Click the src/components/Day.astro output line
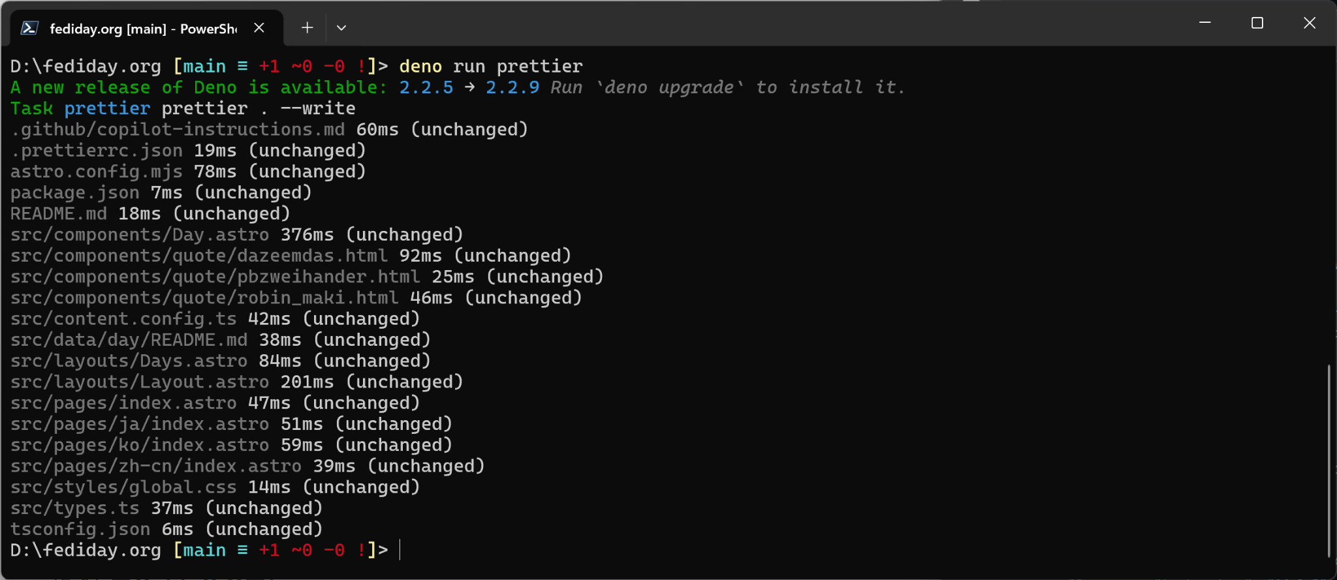1337x580 pixels. (x=140, y=235)
